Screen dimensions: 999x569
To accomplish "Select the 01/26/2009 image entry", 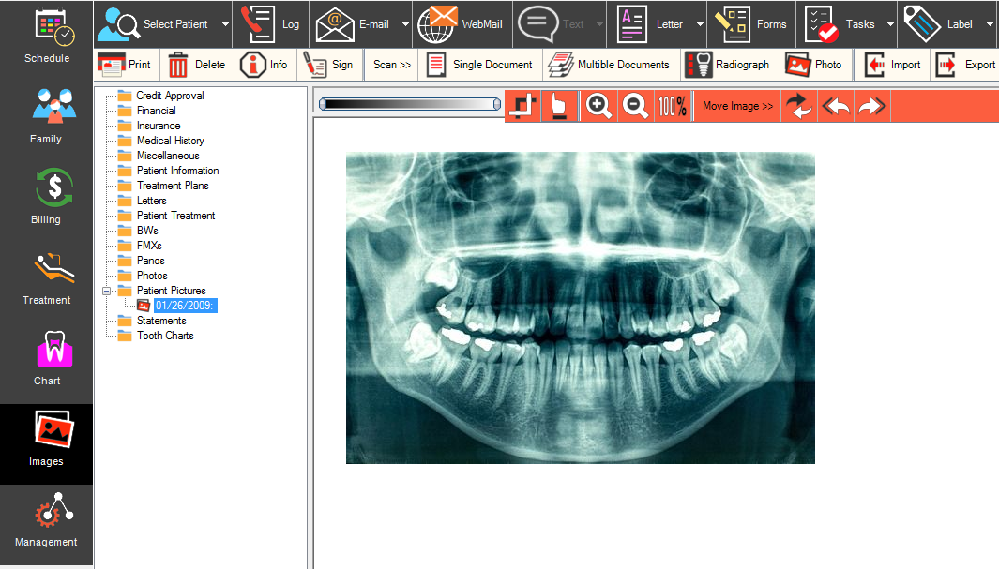I will click(185, 306).
